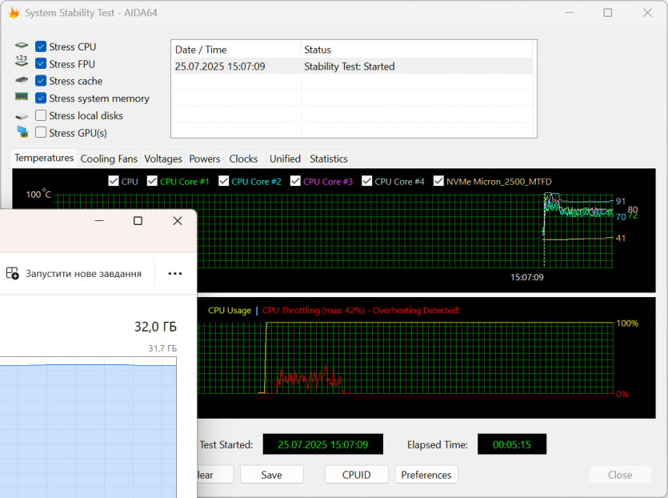The height and width of the screenshot is (498, 668).
Task: Click the 123 icon beside Stress FPU
Action: pos(22,63)
